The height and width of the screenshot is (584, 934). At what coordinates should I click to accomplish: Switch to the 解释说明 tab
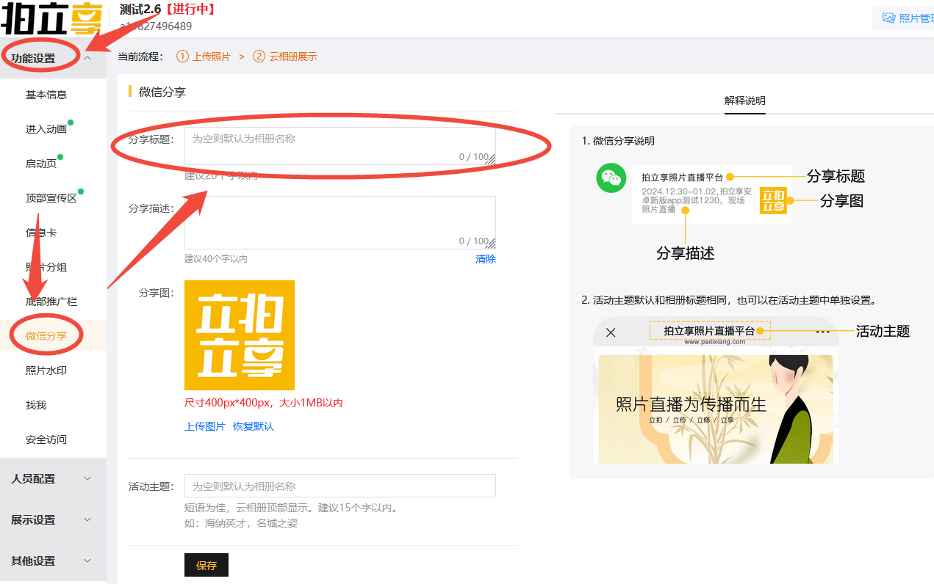click(x=744, y=101)
